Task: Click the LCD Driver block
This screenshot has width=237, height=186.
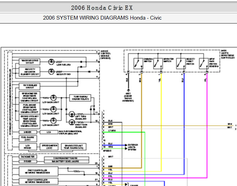Action: click(28, 147)
